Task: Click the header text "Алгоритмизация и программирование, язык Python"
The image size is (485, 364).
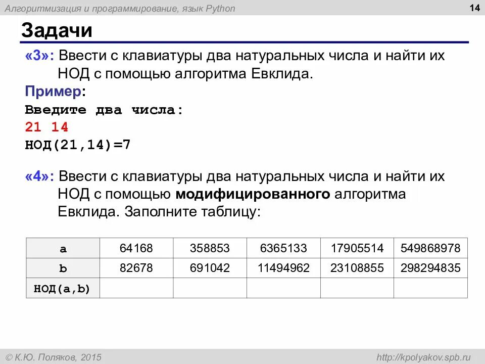Action: 120,9
